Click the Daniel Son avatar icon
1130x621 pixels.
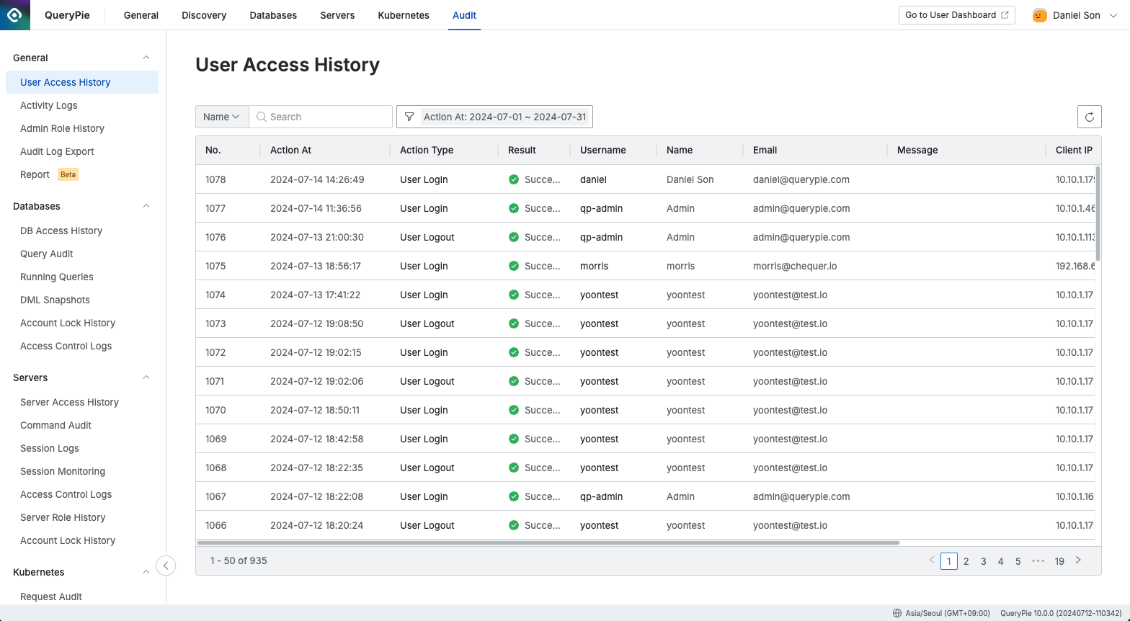click(x=1039, y=15)
